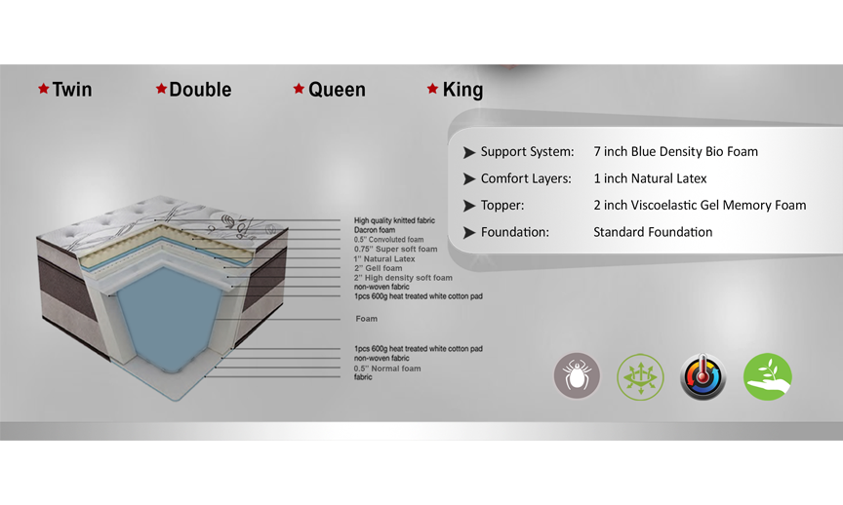Click the green hand with plant icon

(767, 376)
